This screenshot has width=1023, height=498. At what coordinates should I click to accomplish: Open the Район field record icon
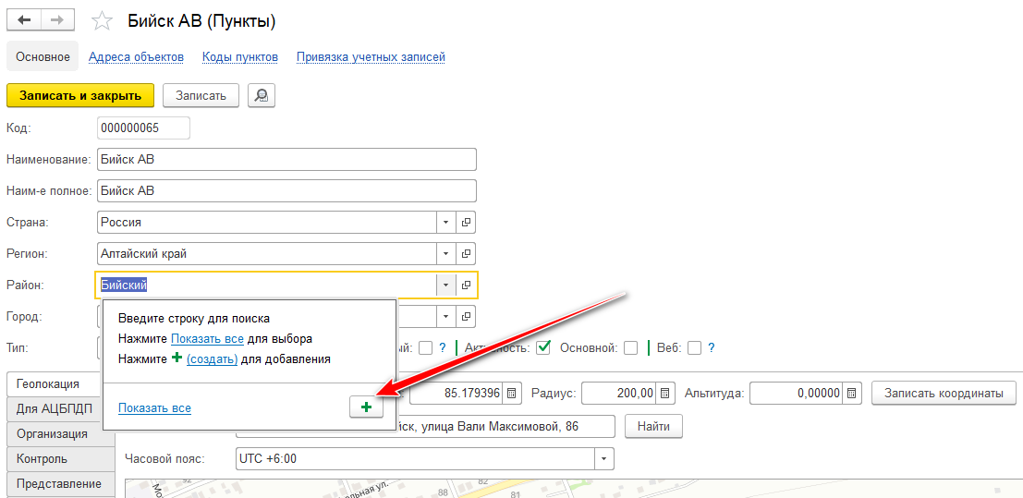467,285
